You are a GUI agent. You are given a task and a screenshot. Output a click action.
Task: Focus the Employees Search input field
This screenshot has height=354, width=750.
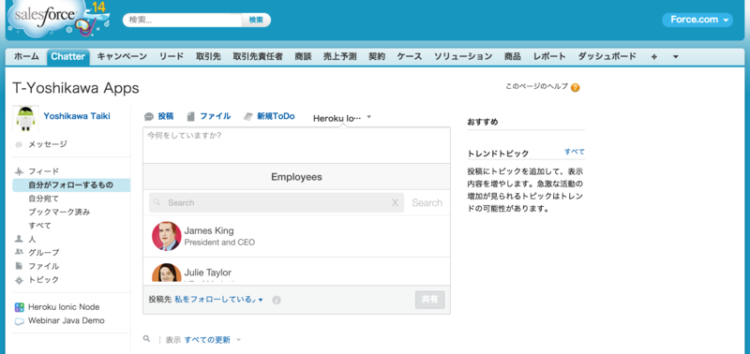[277, 202]
